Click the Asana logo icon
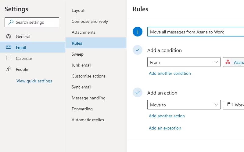The width and height of the screenshot is (244, 152). coord(228,62)
